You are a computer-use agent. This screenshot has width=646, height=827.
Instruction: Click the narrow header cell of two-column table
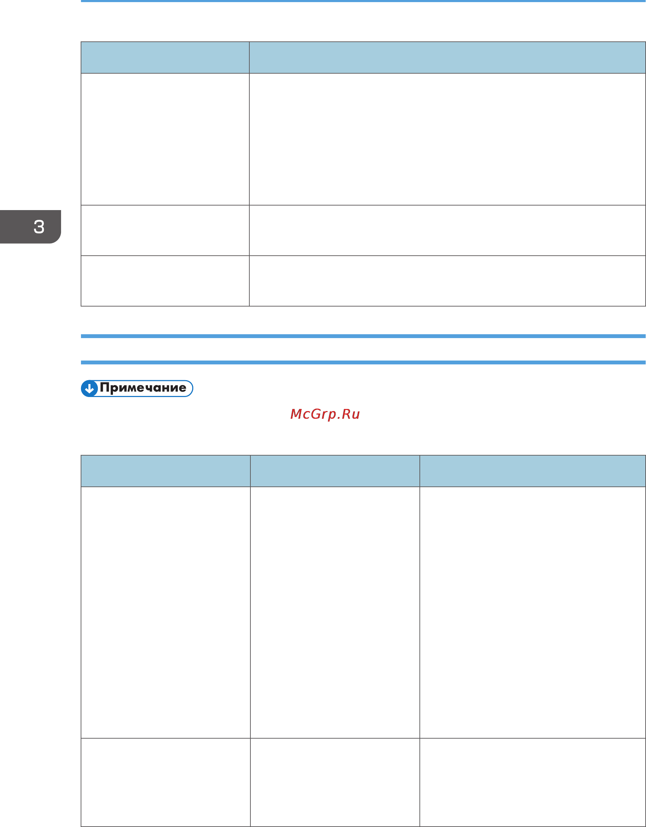(165, 58)
